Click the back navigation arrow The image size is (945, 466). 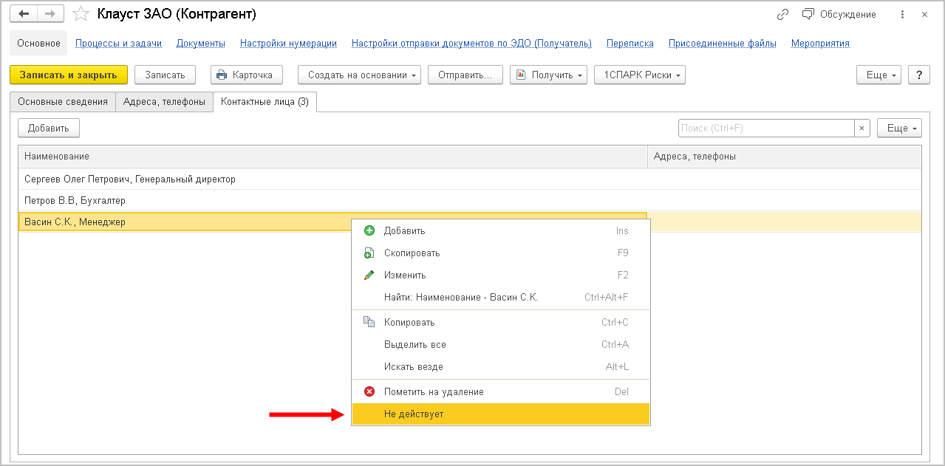[x=24, y=14]
